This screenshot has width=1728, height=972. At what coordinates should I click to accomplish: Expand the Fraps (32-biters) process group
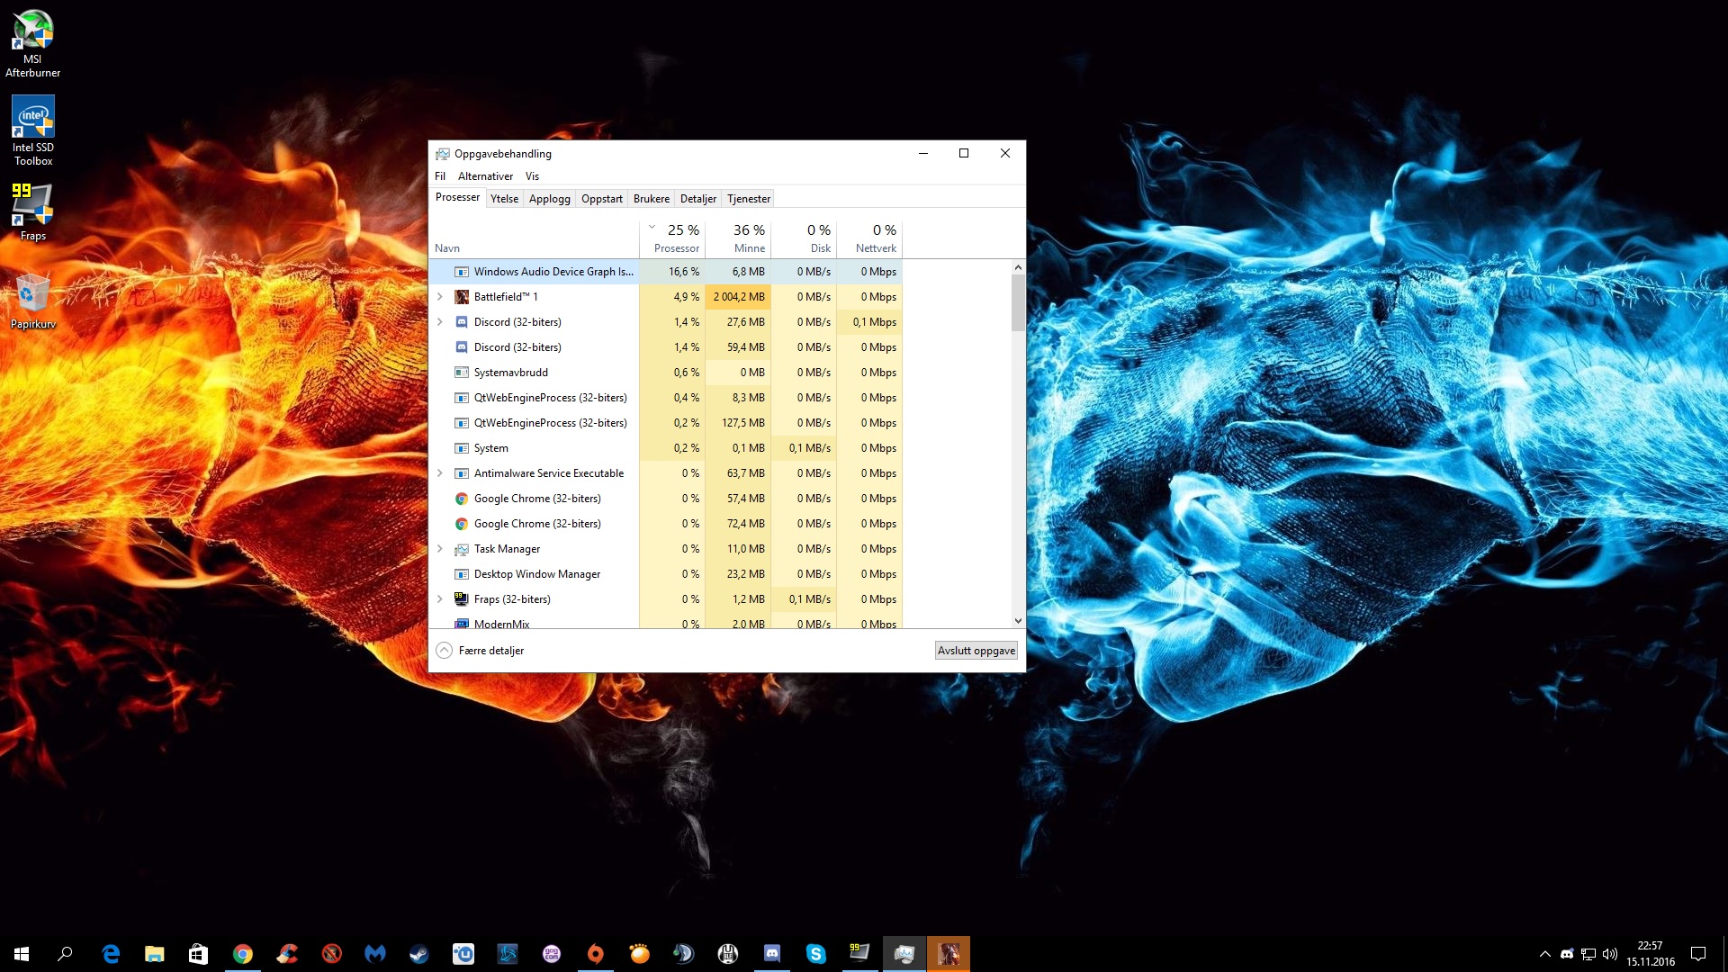coord(440,598)
